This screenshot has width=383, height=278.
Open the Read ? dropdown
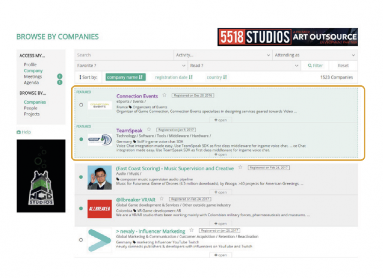tap(244, 66)
